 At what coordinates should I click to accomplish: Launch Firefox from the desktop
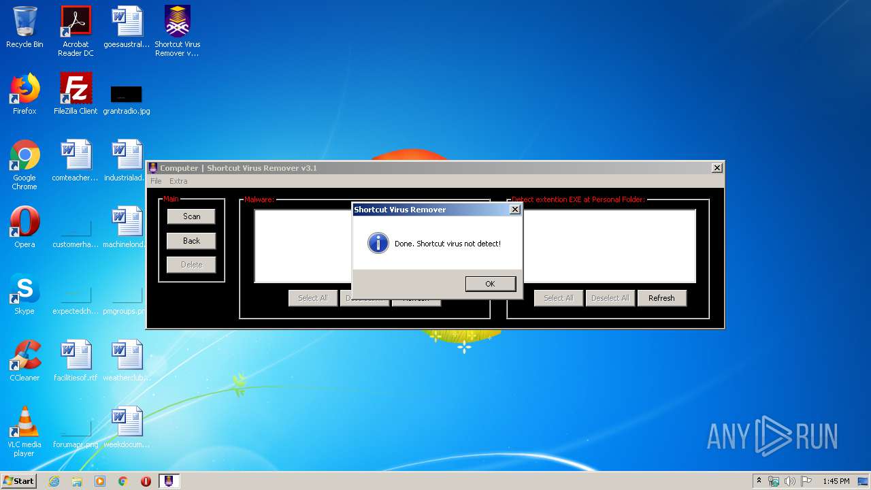click(24, 94)
